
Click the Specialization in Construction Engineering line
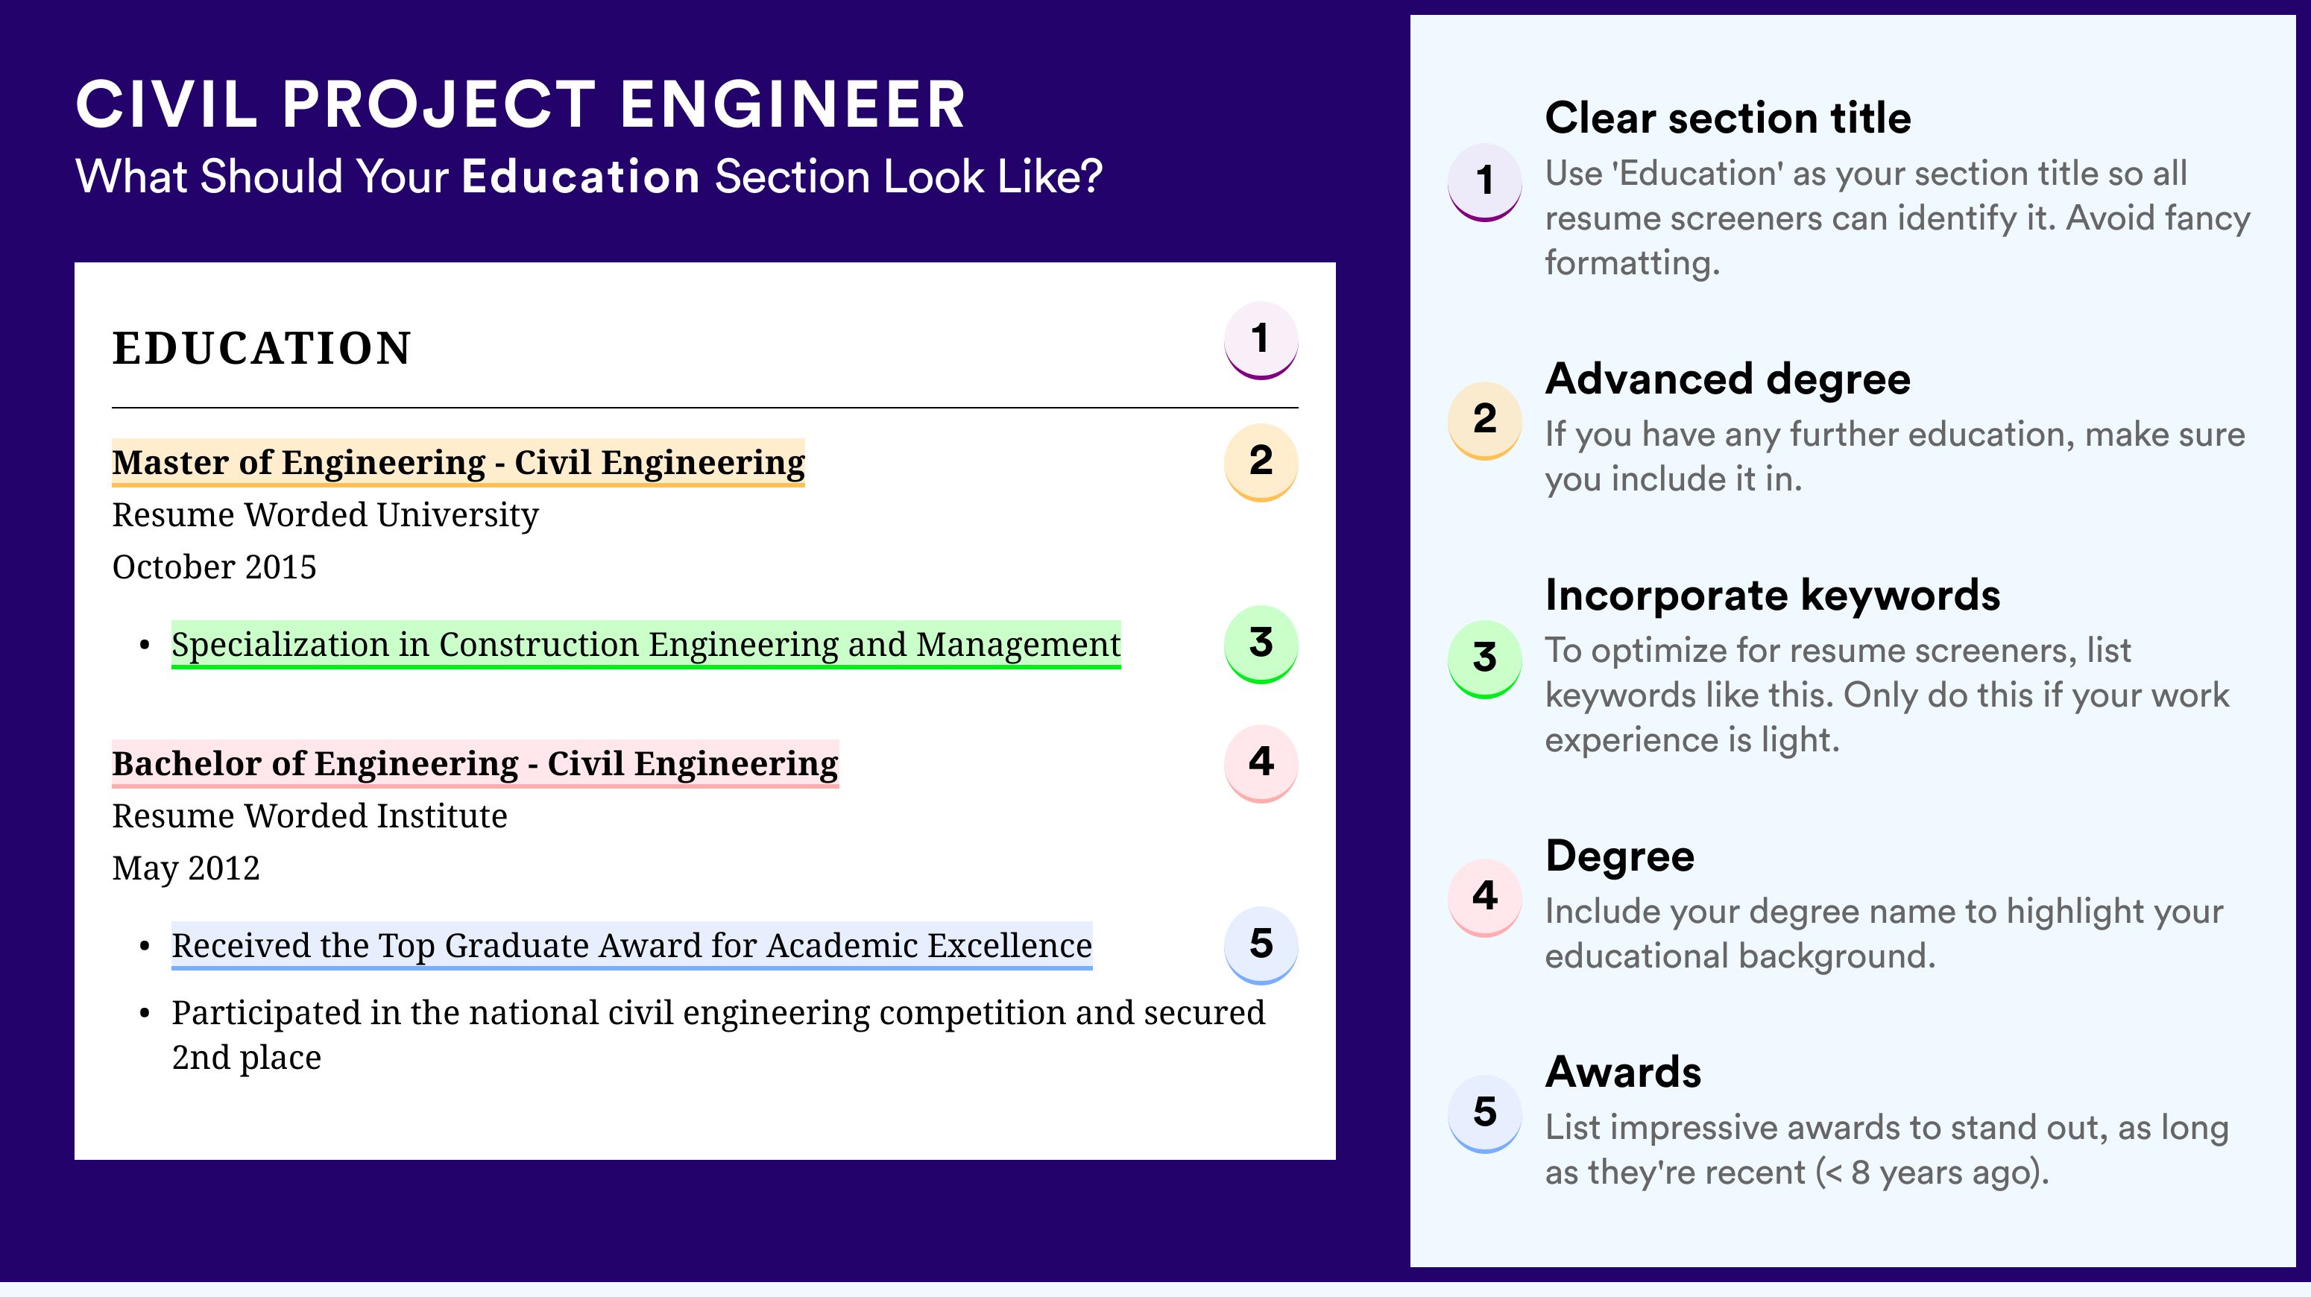(x=646, y=645)
